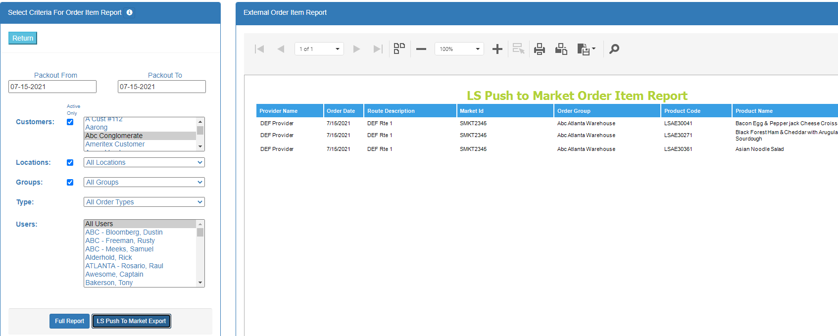The height and width of the screenshot is (336, 838).
Task: Select ATLANTA - Rosario, Raul user
Action: 140,266
